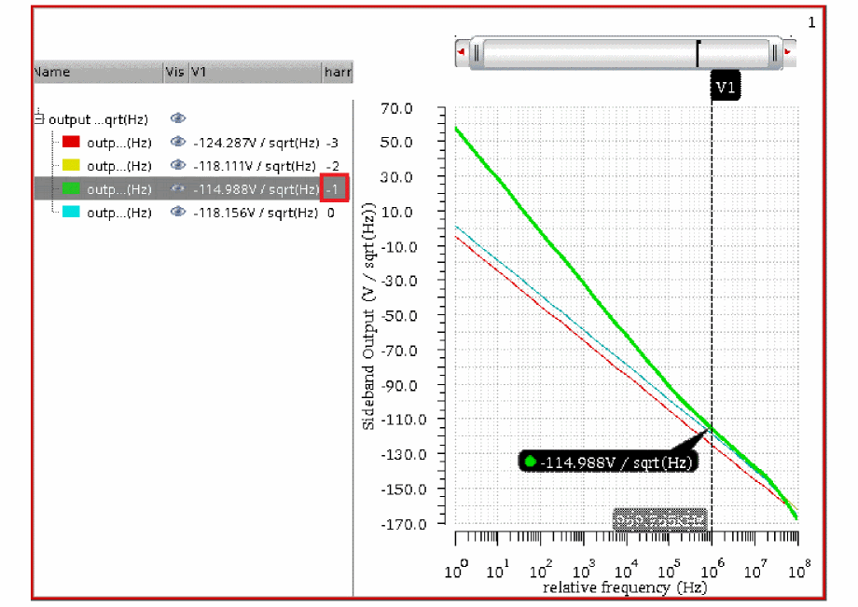Click the Name column header
The image size is (858, 607).
(x=99, y=72)
